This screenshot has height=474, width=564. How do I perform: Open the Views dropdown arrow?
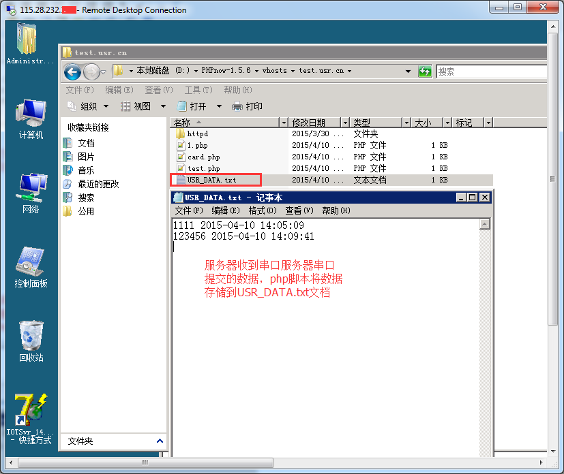coord(163,106)
